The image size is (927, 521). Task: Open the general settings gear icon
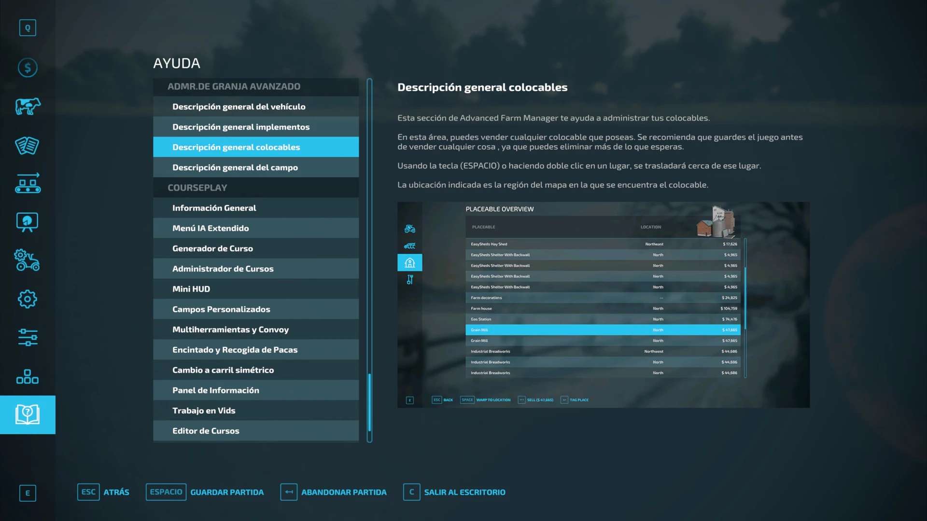tap(28, 299)
